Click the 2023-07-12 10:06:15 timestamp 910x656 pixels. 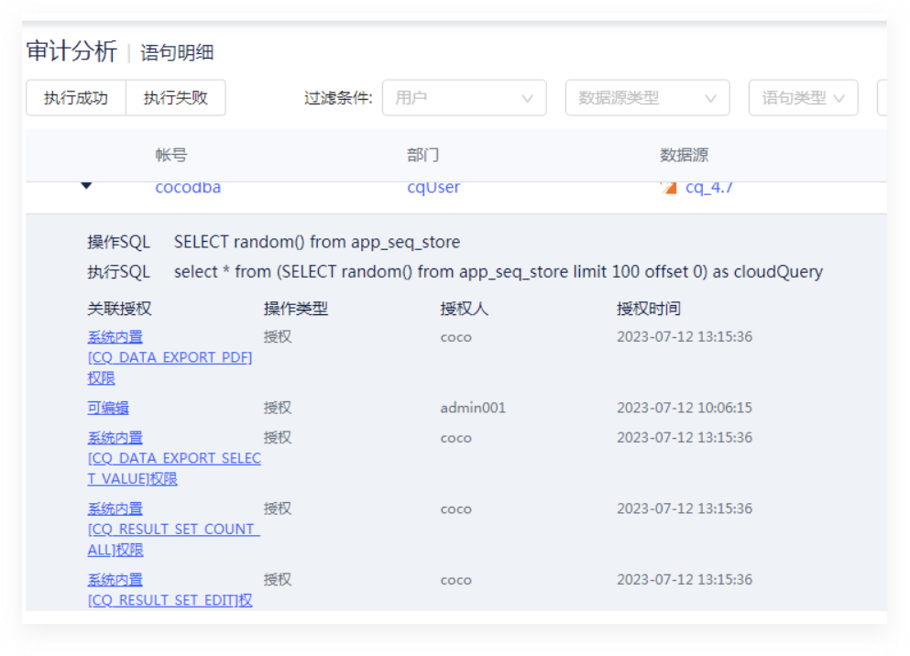pos(685,408)
